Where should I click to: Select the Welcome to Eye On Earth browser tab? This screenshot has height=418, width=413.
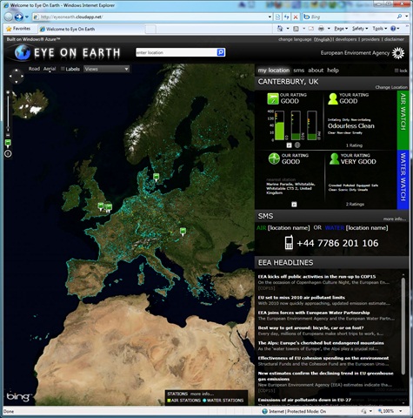pyautogui.click(x=90, y=29)
